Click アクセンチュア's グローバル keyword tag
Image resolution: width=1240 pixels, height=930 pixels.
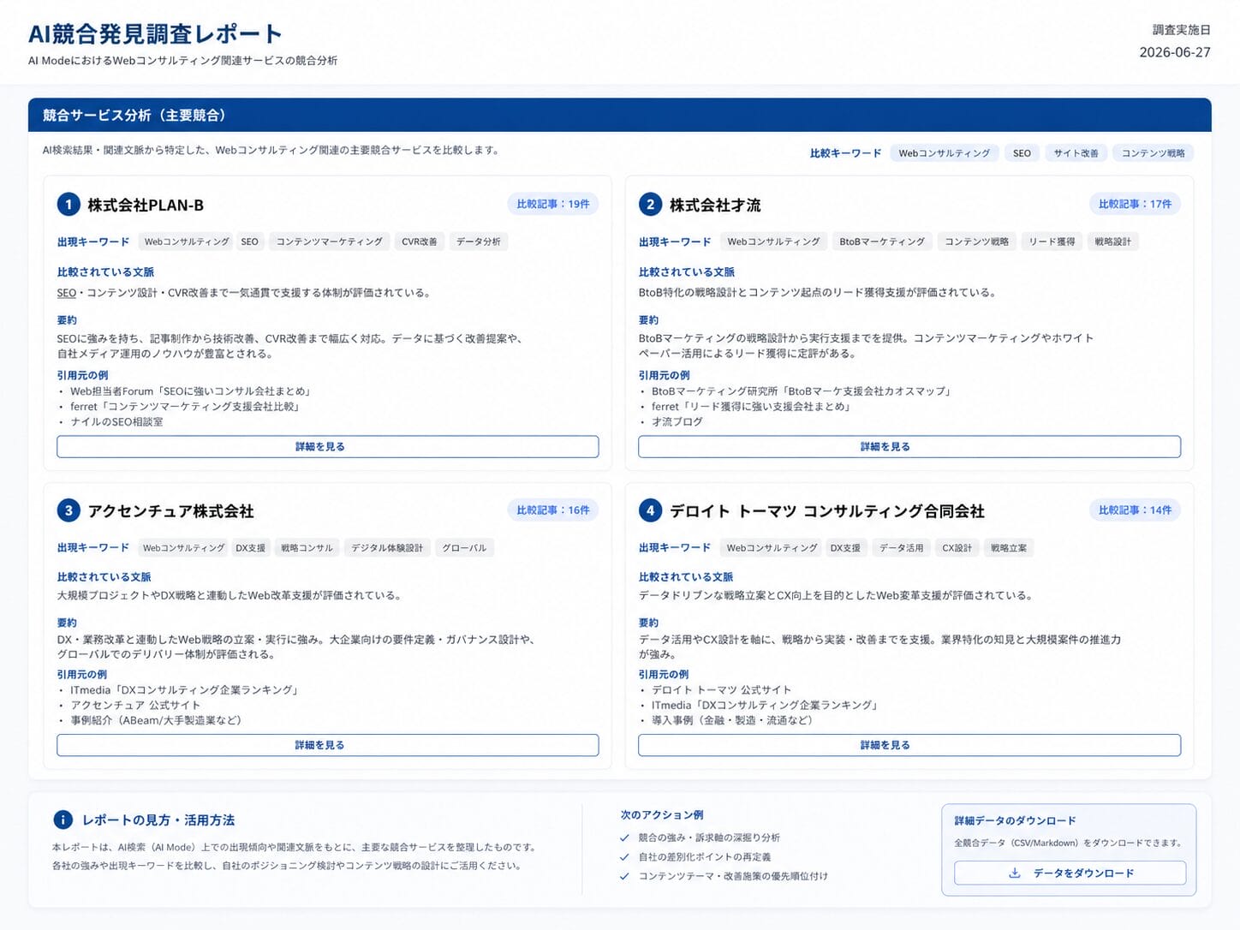tap(464, 548)
